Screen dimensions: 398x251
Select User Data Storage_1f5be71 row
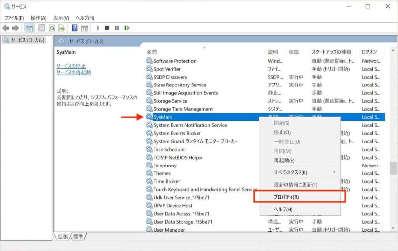(x=265, y=222)
